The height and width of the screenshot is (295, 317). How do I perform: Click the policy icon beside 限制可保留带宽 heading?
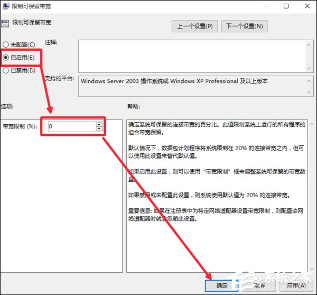pos(5,23)
